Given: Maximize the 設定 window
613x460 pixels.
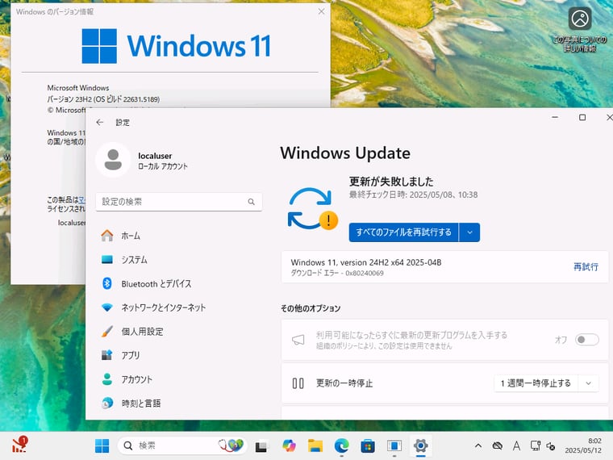Looking at the screenshot, I should 582,117.
